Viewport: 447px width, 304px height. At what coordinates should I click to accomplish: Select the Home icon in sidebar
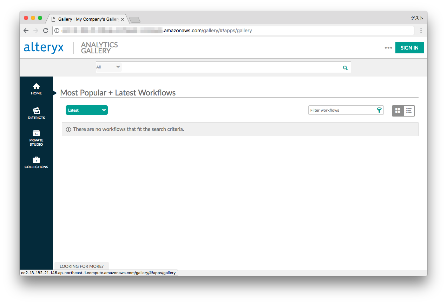click(x=36, y=88)
